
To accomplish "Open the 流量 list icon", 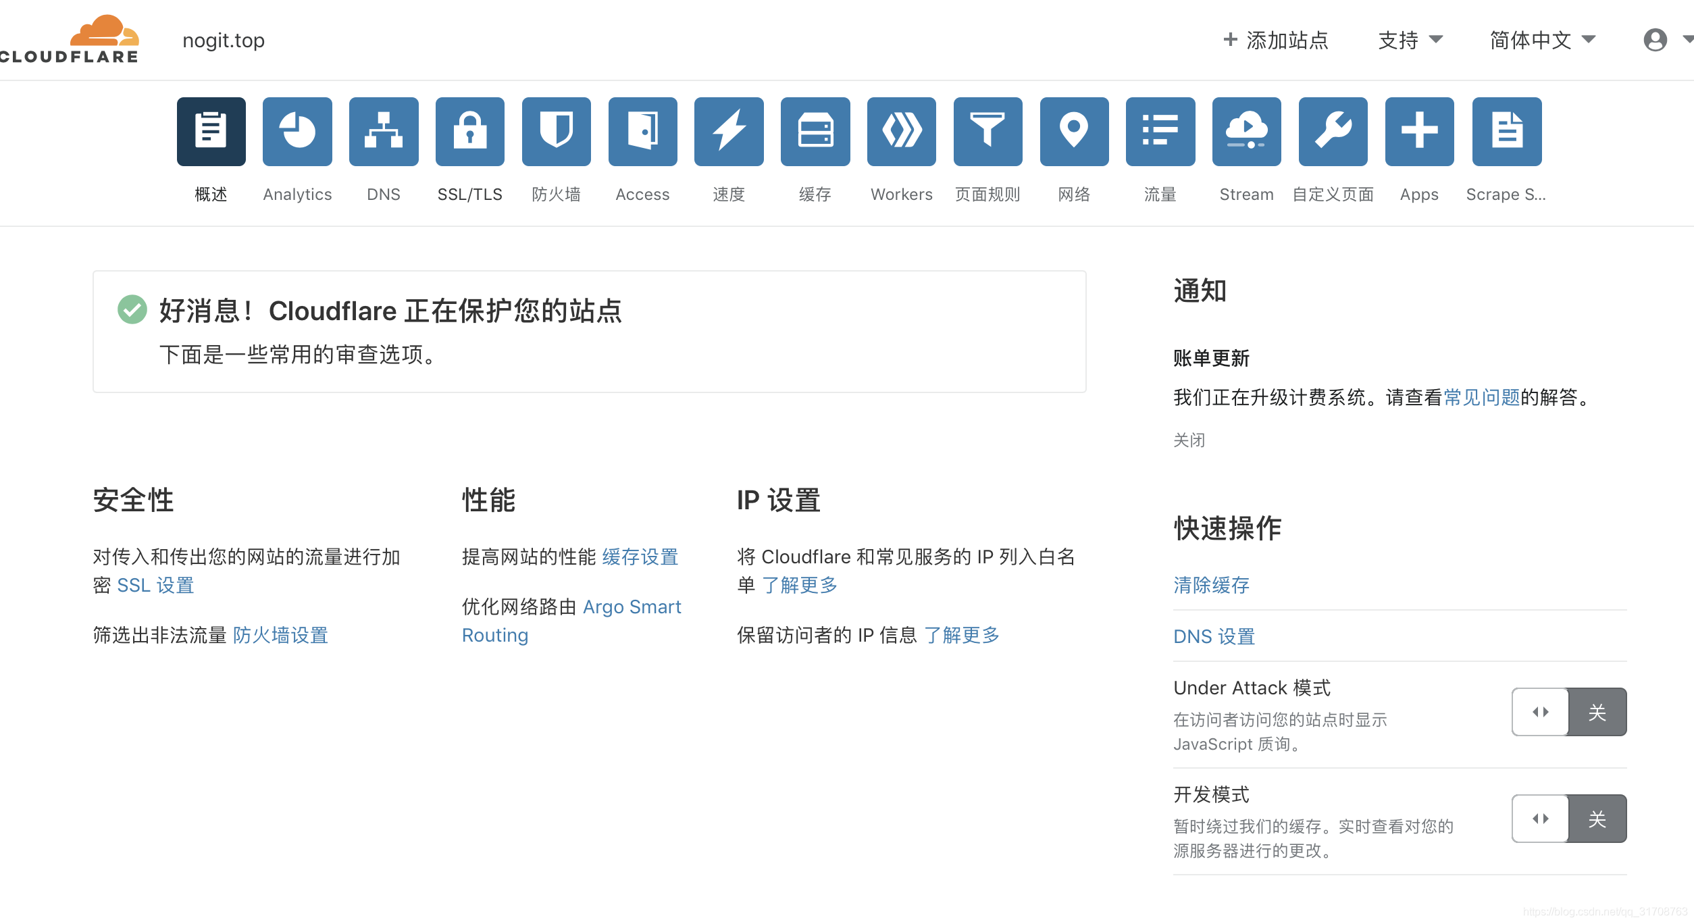I will [x=1160, y=131].
